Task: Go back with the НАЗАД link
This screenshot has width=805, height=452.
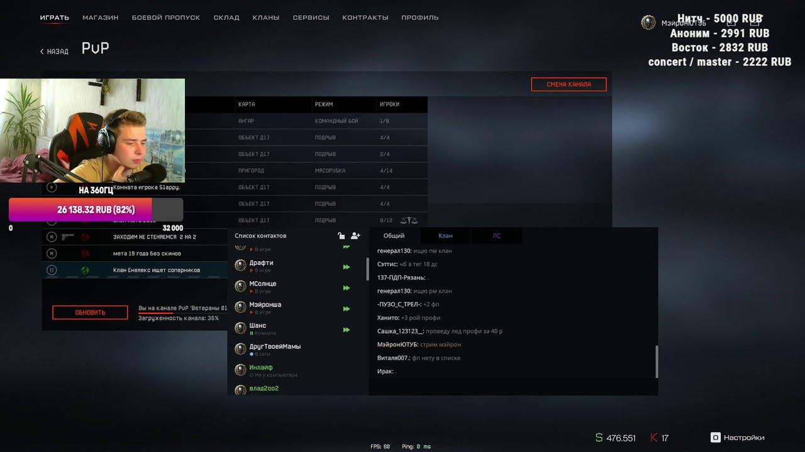Action: click(55, 51)
